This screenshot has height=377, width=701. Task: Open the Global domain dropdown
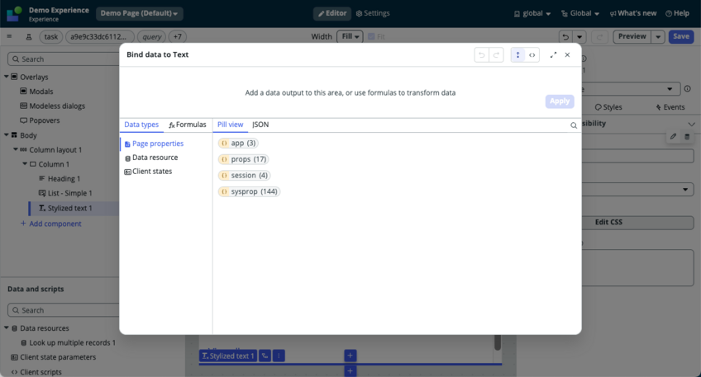(x=579, y=13)
